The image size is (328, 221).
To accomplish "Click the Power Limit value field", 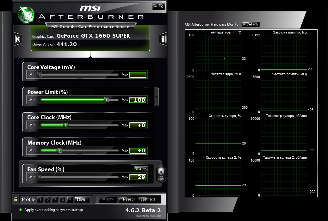I will [x=138, y=100].
